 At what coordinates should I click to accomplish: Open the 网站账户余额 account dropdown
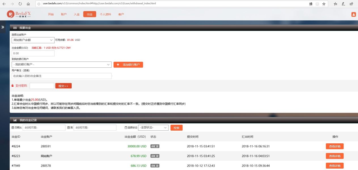(x=33, y=40)
